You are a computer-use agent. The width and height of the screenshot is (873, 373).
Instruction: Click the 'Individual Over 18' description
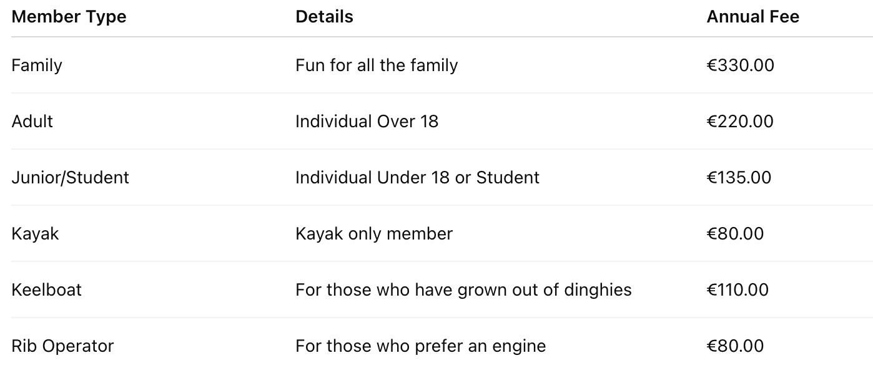[x=367, y=121]
